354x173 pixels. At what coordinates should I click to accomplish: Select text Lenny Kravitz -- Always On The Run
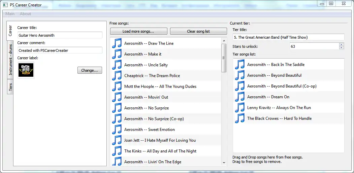pyautogui.click(x=279, y=108)
